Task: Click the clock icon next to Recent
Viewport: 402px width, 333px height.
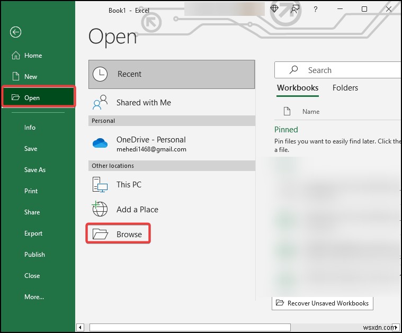Action: coord(100,74)
